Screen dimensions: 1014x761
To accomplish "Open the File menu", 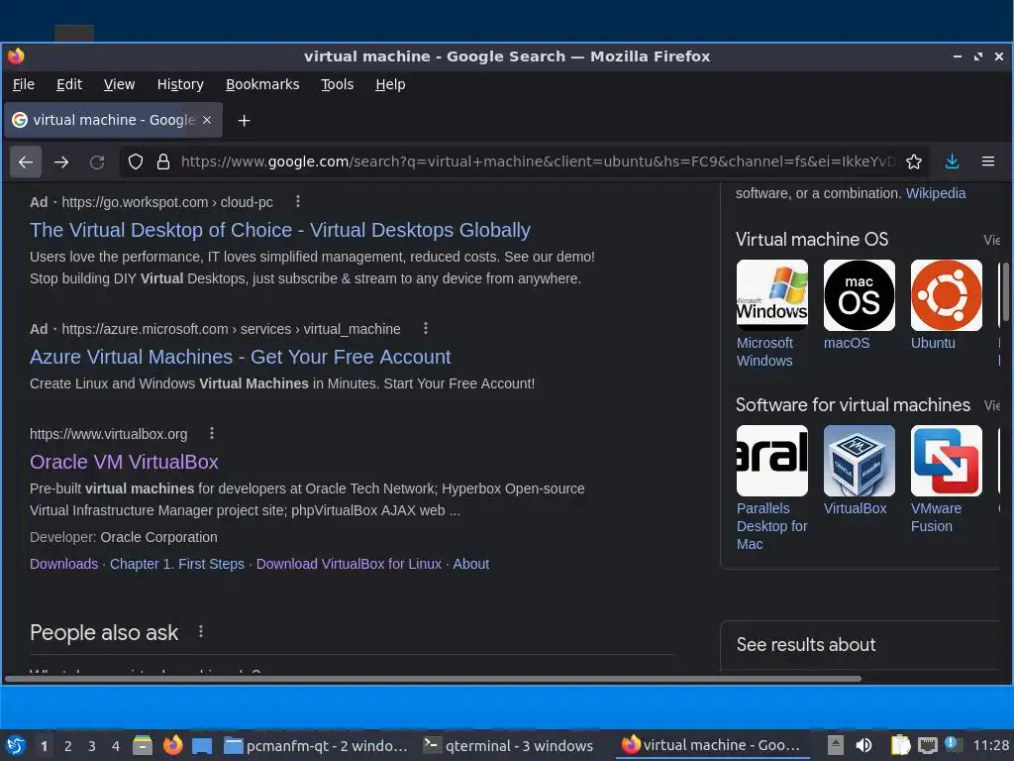I will (x=24, y=84).
